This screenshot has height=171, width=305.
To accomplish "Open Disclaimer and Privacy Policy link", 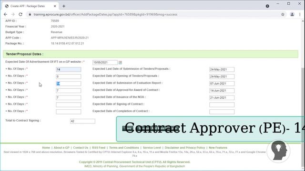I will [185, 148].
